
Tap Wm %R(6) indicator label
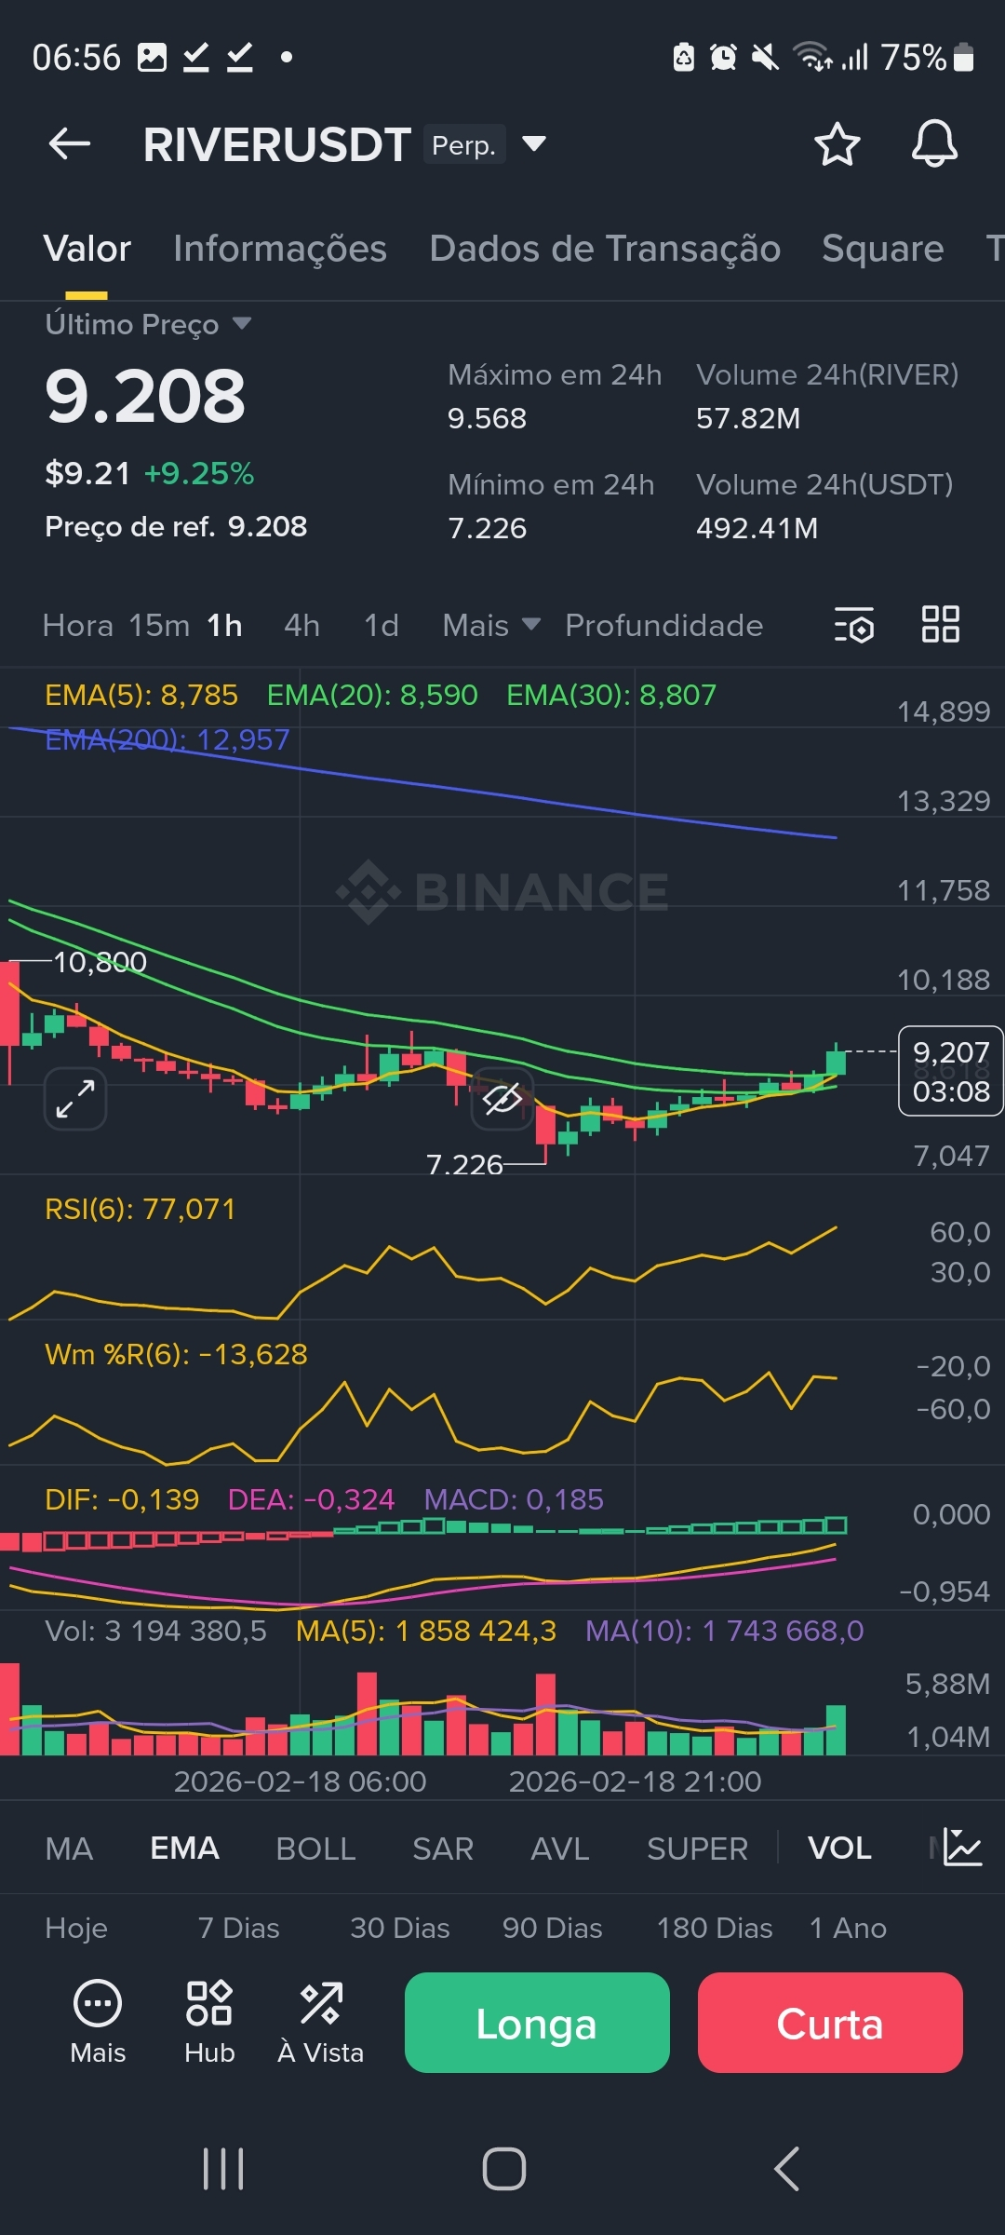click(176, 1354)
